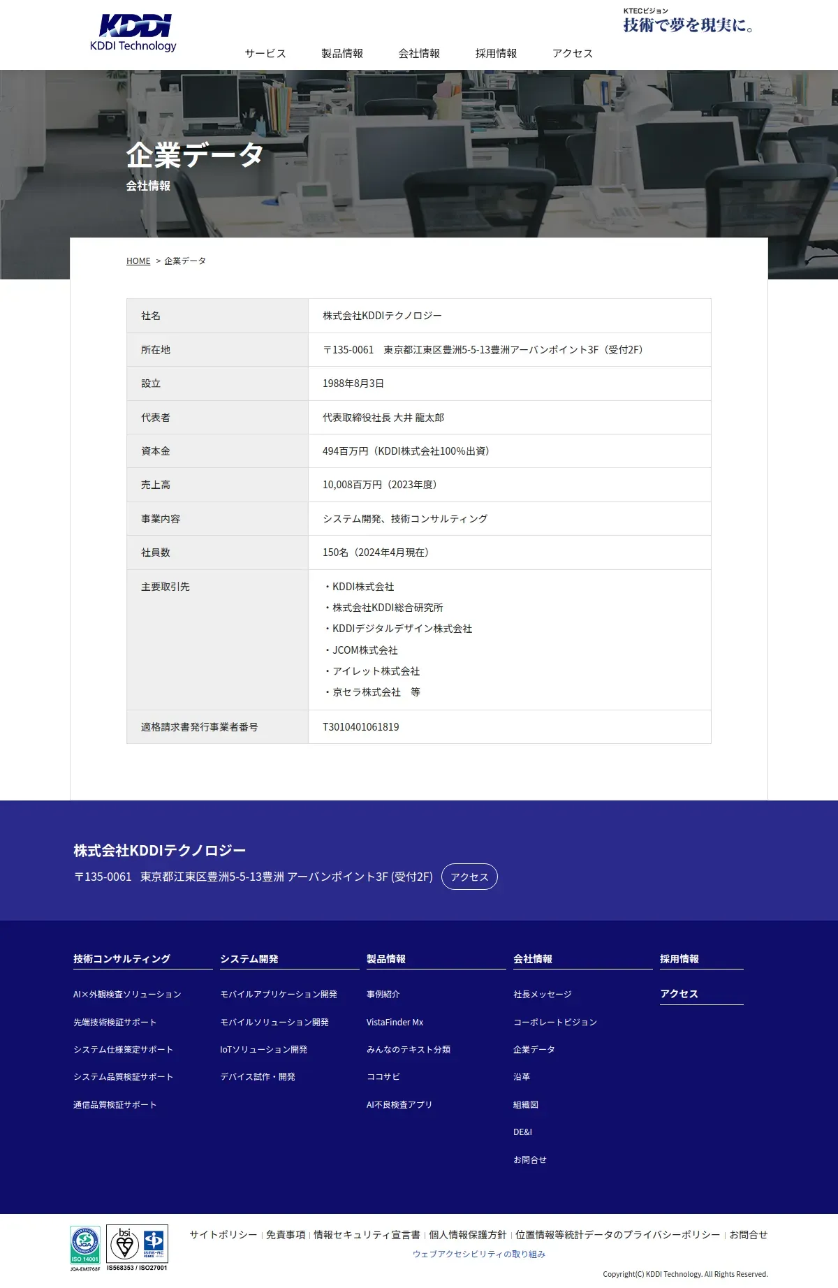Open 免責事項 link
The height and width of the screenshot is (1288, 838).
click(286, 1235)
